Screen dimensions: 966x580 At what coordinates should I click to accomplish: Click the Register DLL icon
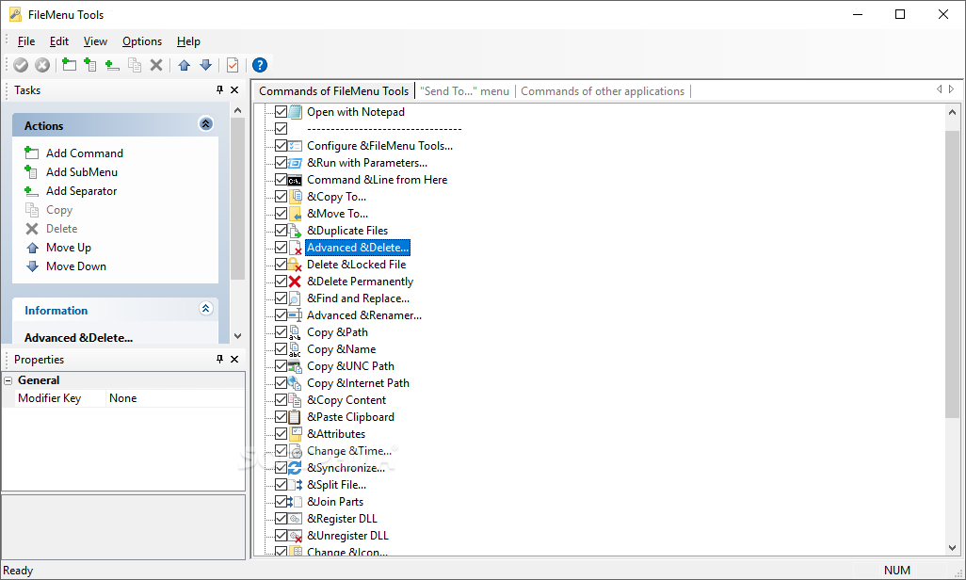tap(295, 519)
